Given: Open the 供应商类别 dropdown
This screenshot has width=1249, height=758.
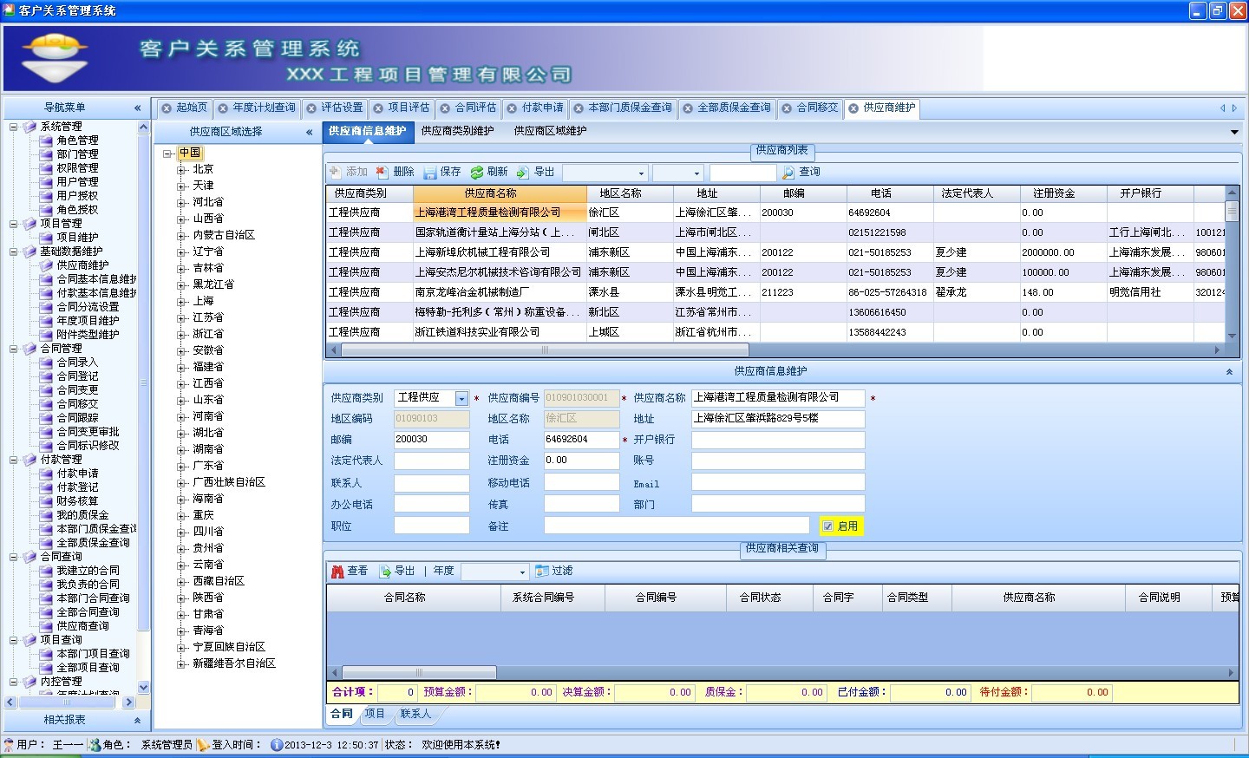Looking at the screenshot, I should point(461,398).
